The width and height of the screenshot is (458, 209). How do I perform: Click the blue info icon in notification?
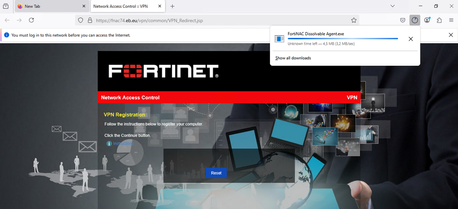click(7, 35)
